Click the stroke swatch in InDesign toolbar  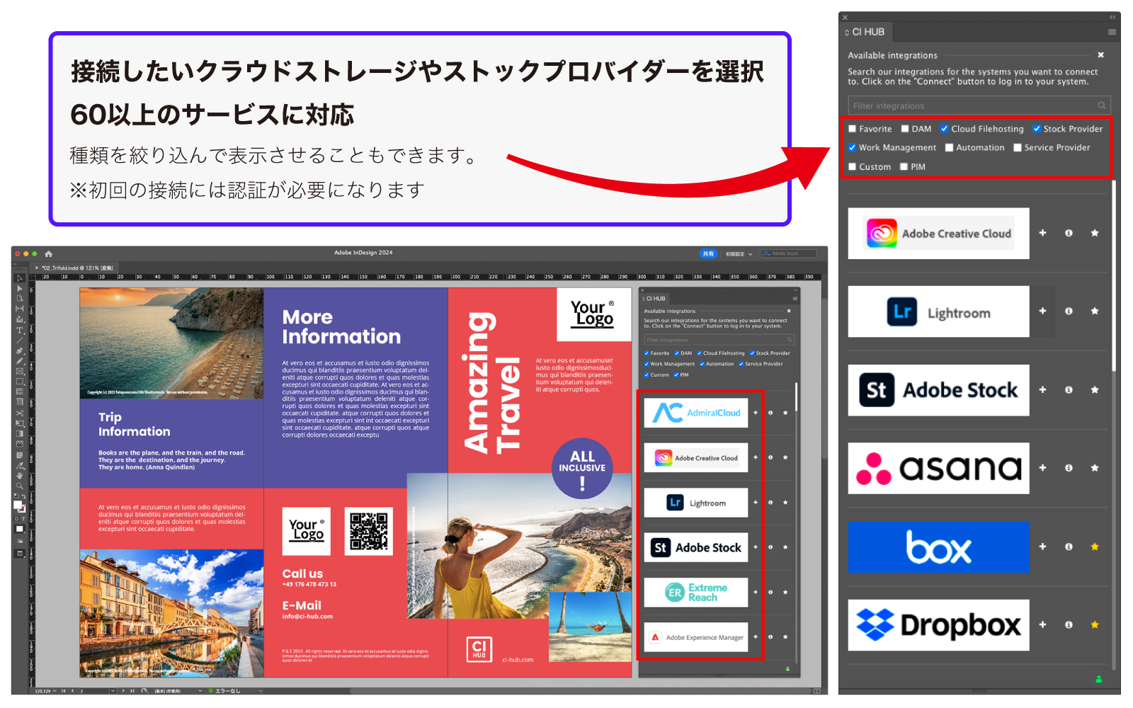pyautogui.click(x=23, y=509)
